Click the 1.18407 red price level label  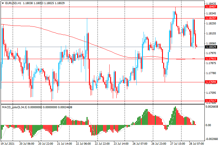coord(211,7)
